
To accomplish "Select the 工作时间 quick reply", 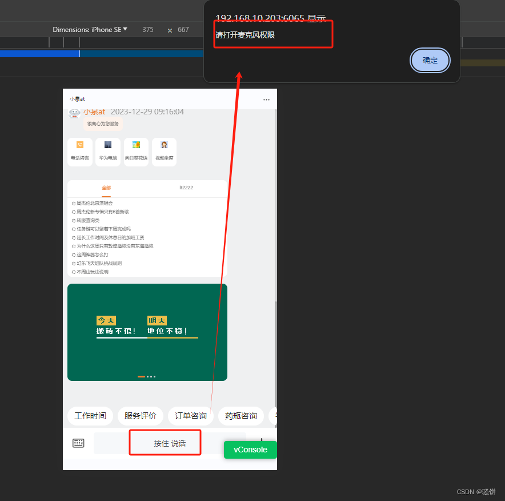I will coord(90,416).
